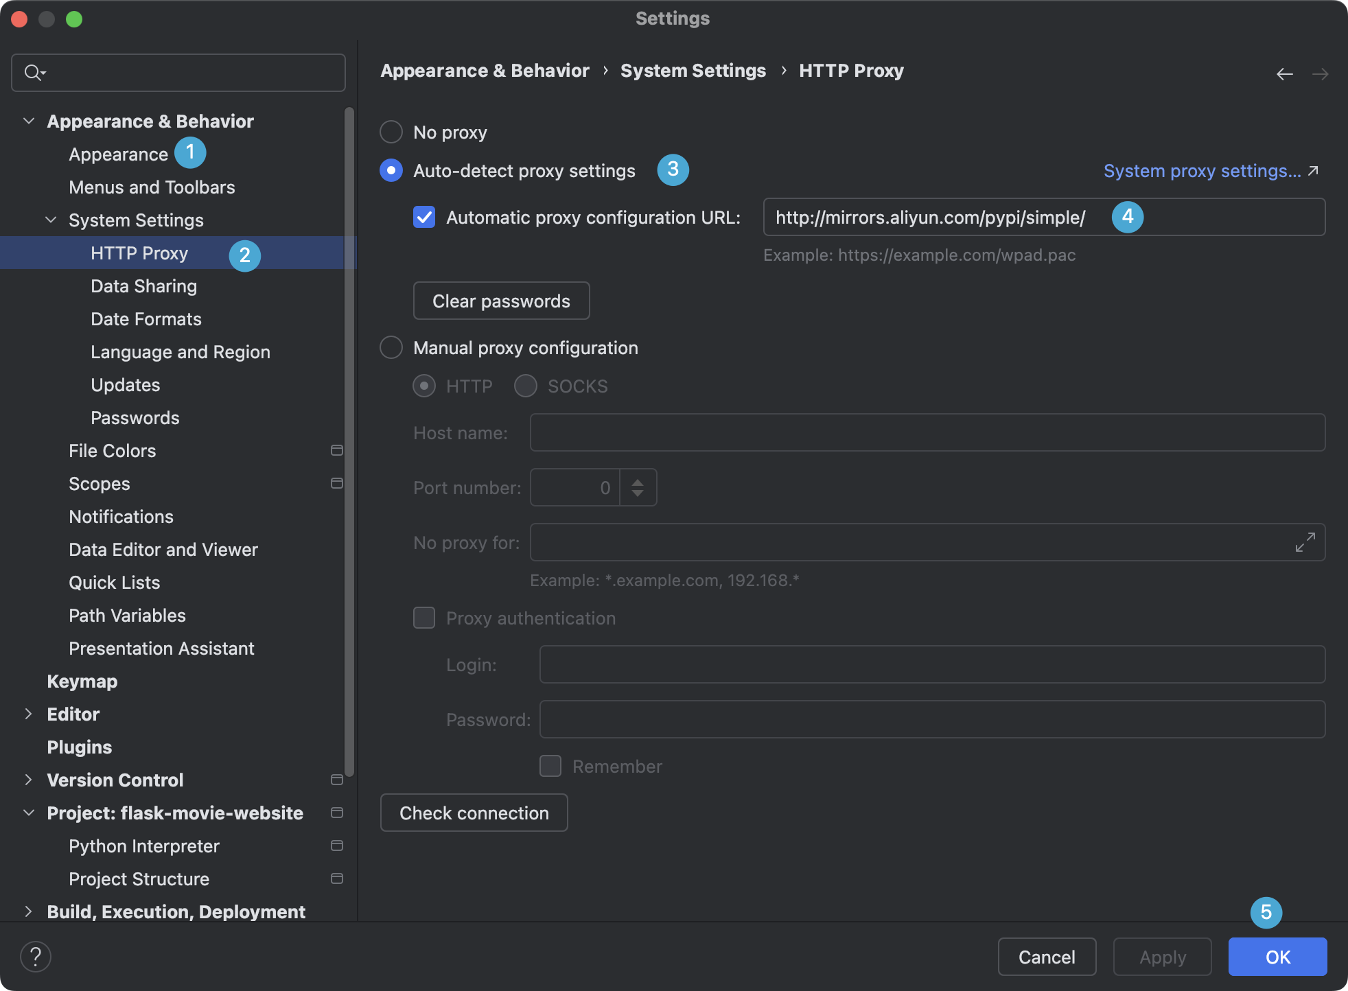Click the search magnifier icon
1348x991 pixels.
pyautogui.click(x=33, y=72)
